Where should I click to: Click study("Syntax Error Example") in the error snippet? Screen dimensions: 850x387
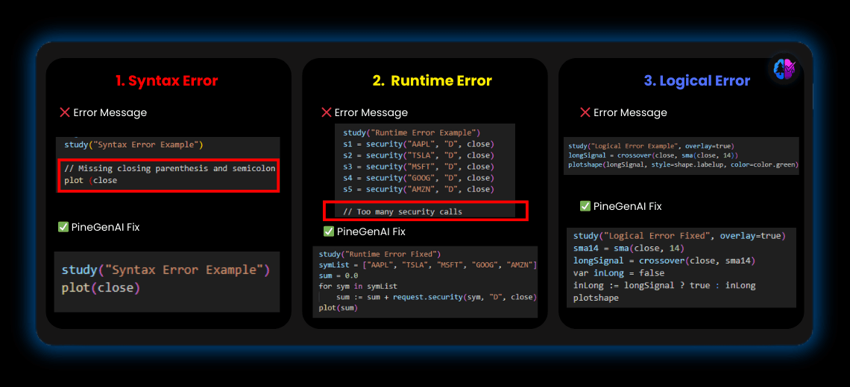[x=133, y=144]
